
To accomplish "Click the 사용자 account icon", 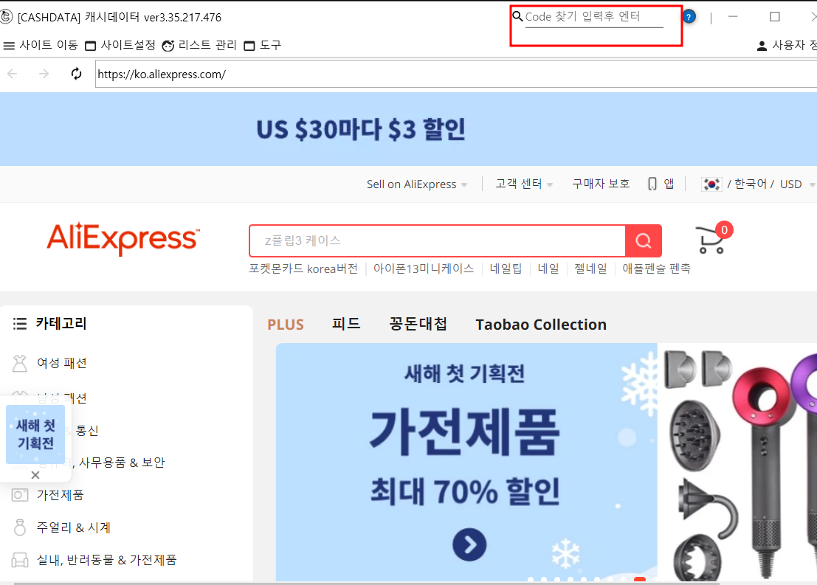I will point(762,46).
